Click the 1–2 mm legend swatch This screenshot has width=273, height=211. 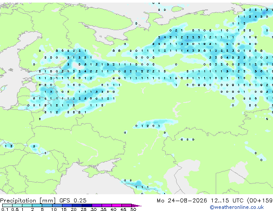click(x=27, y=205)
